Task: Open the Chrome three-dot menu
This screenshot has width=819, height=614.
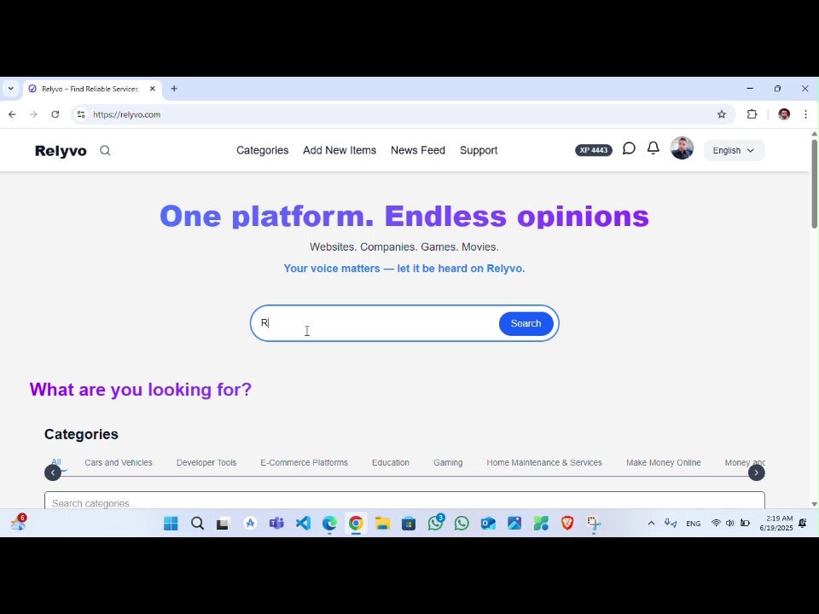Action: click(805, 114)
